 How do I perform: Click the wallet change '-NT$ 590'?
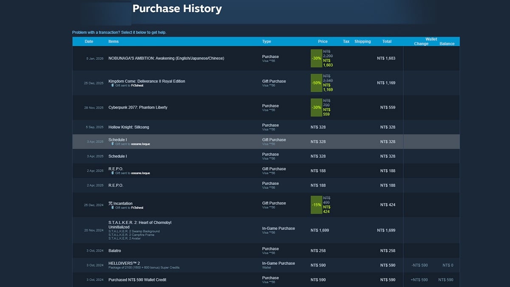pos(419,265)
